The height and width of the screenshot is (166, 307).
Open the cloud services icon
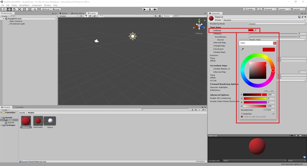tap(260, 9)
